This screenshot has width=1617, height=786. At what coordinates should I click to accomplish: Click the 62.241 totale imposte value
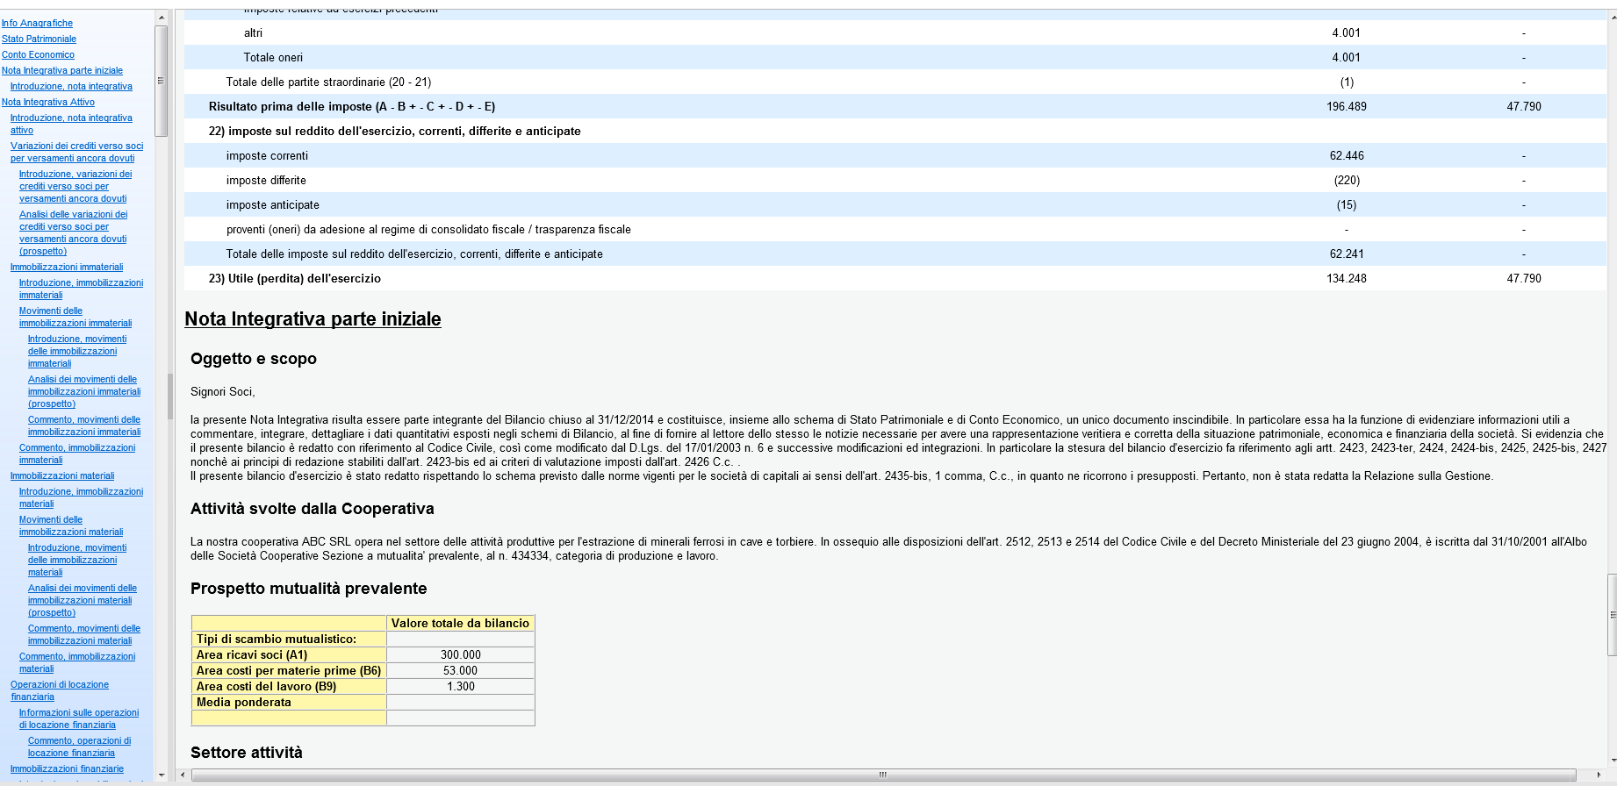(1347, 254)
